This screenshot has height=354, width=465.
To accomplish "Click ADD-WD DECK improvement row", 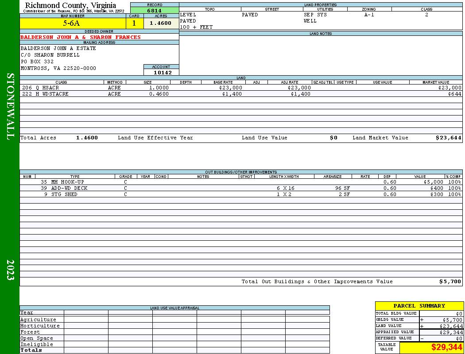I will [x=241, y=188].
